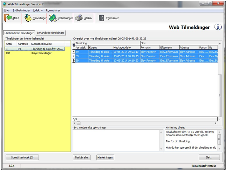
Task: Click the 3.0.4 version in status bar
Action: coord(11,166)
